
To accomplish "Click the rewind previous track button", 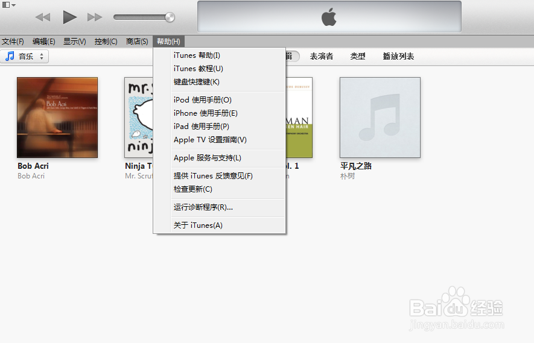I will click(x=43, y=17).
